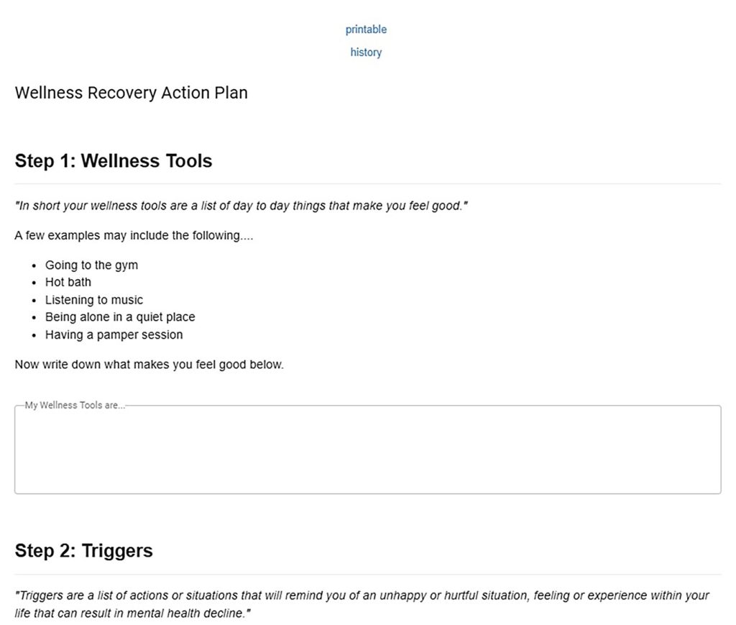The image size is (736, 625).
Task: Click "Being alone in a quiet place" item
Action: 120,317
